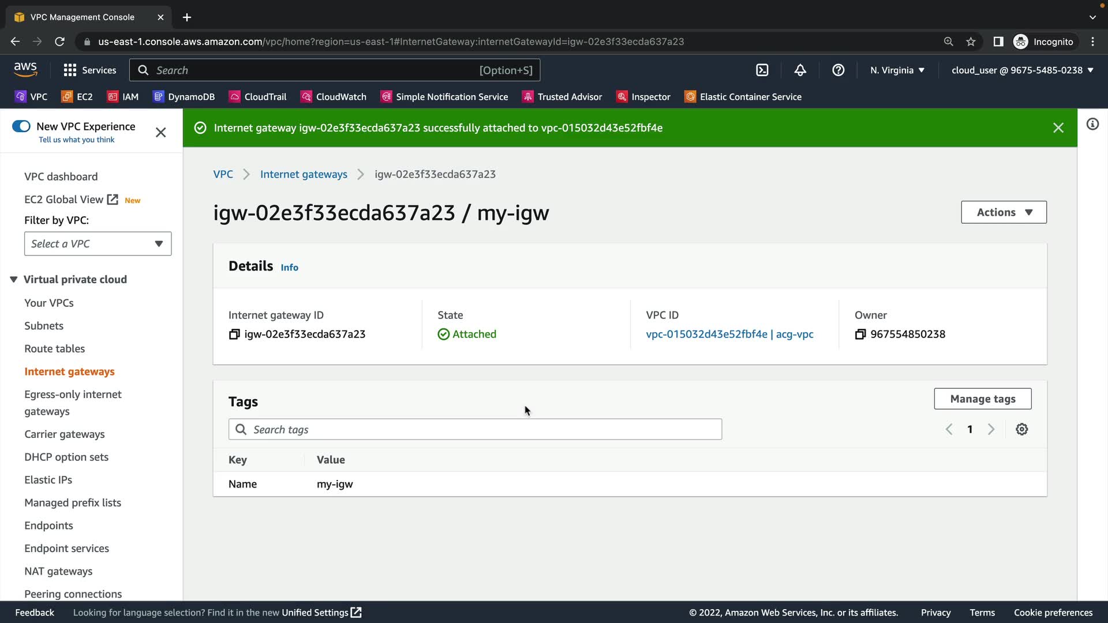Click the Manage tags button
1108x623 pixels.
[x=982, y=399]
